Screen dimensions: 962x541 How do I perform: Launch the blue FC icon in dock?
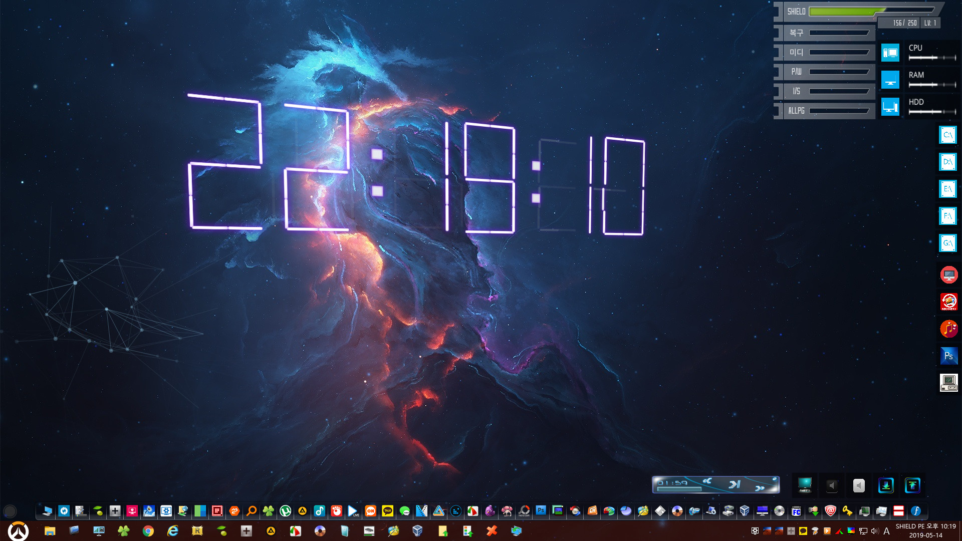796,511
